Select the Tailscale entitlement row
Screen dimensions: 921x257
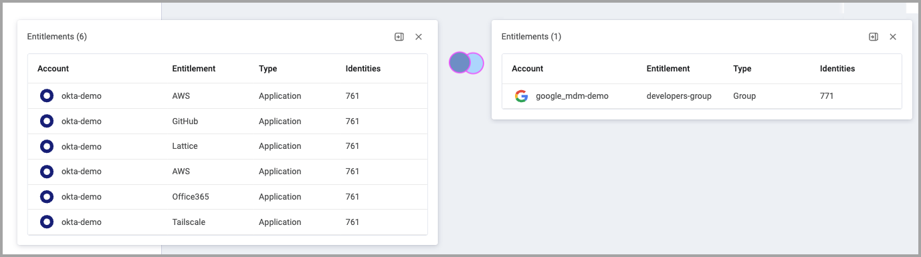click(x=227, y=222)
